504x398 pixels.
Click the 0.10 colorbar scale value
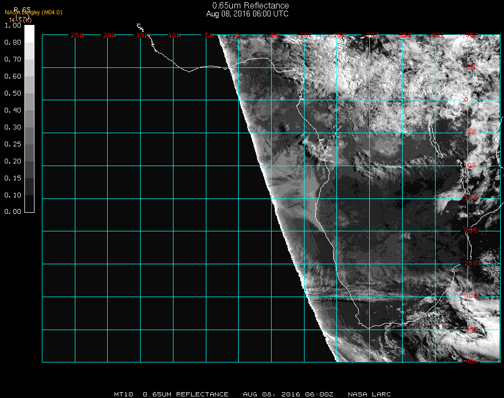coord(13,195)
